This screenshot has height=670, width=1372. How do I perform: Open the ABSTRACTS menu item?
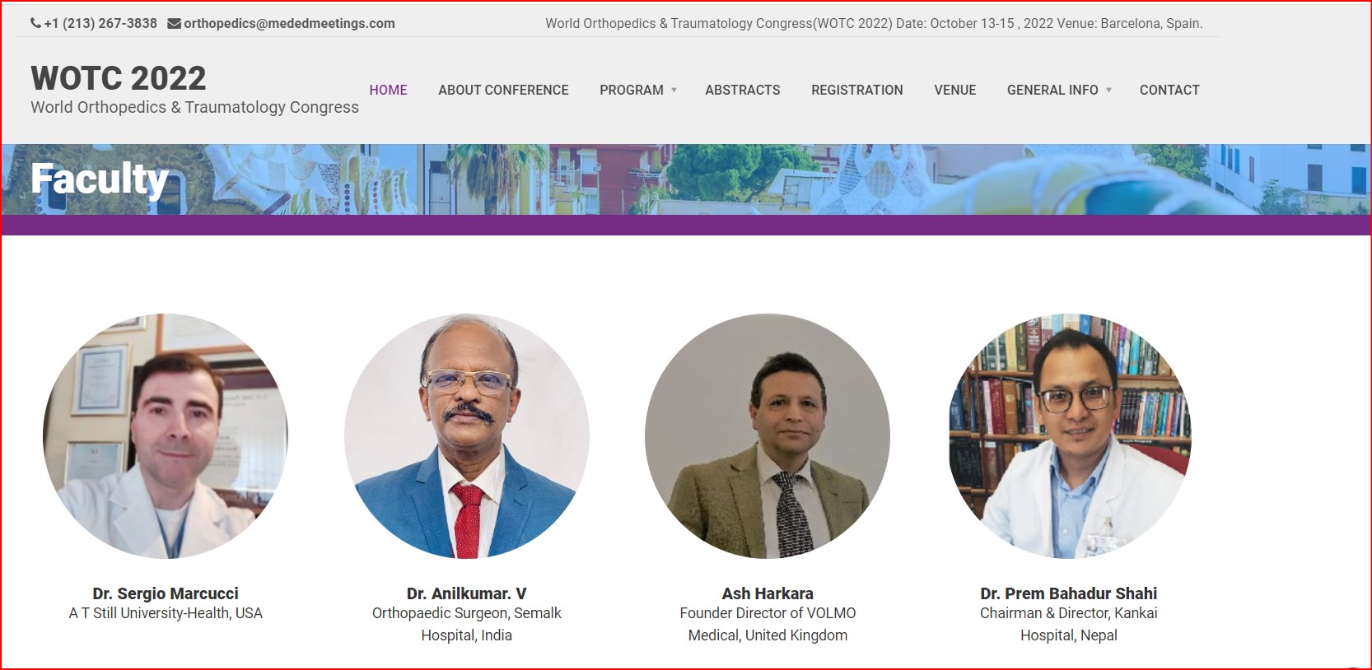742,90
